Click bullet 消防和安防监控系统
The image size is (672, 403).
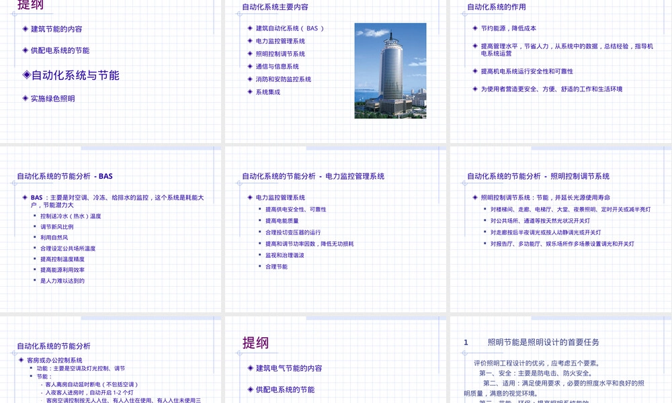(284, 79)
